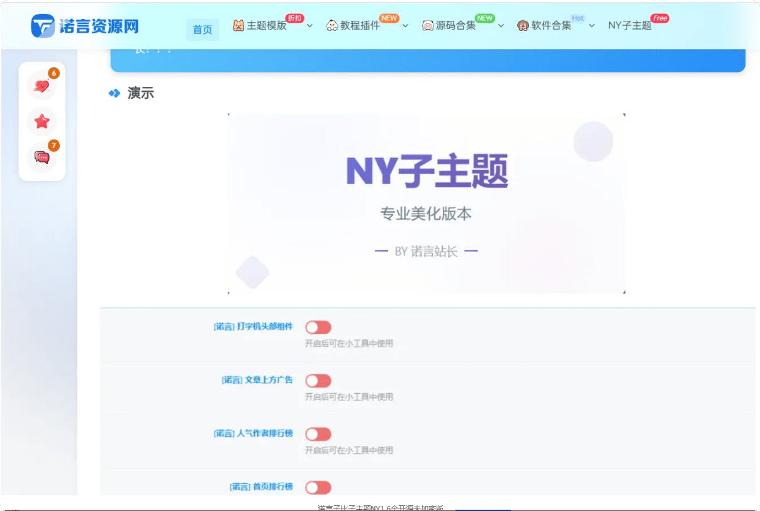Click the dog icon beside 软件合集
760x511 pixels.
click(523, 26)
